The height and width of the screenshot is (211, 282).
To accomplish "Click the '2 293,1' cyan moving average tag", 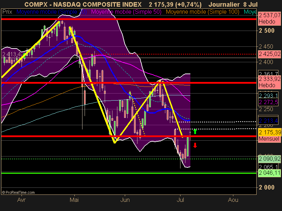I will (268, 95).
